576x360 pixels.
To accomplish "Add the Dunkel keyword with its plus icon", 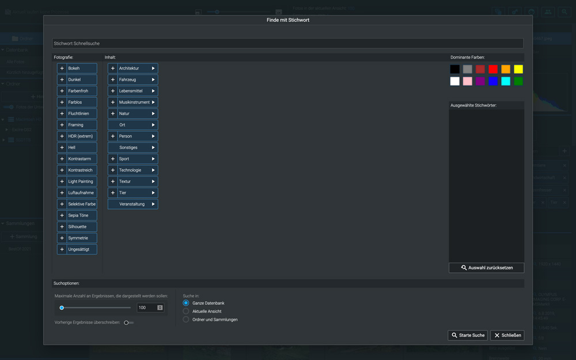I will tap(62, 79).
